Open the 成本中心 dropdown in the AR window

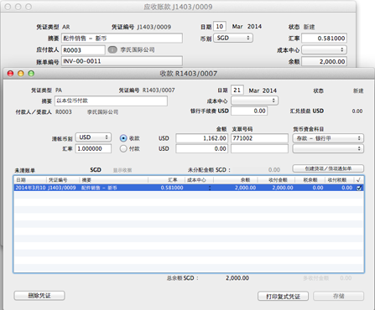click(x=325, y=49)
